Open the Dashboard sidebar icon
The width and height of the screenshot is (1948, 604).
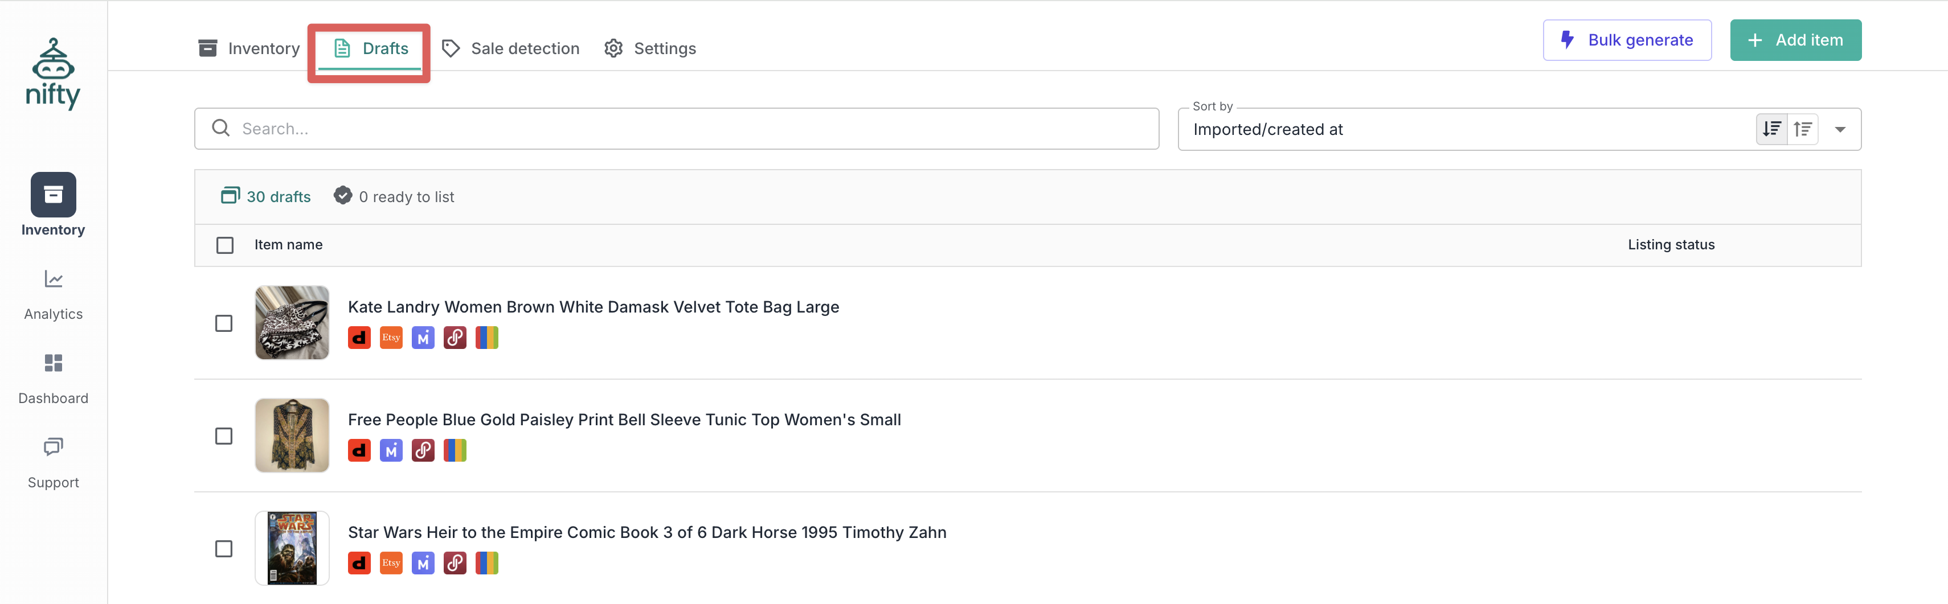[53, 363]
